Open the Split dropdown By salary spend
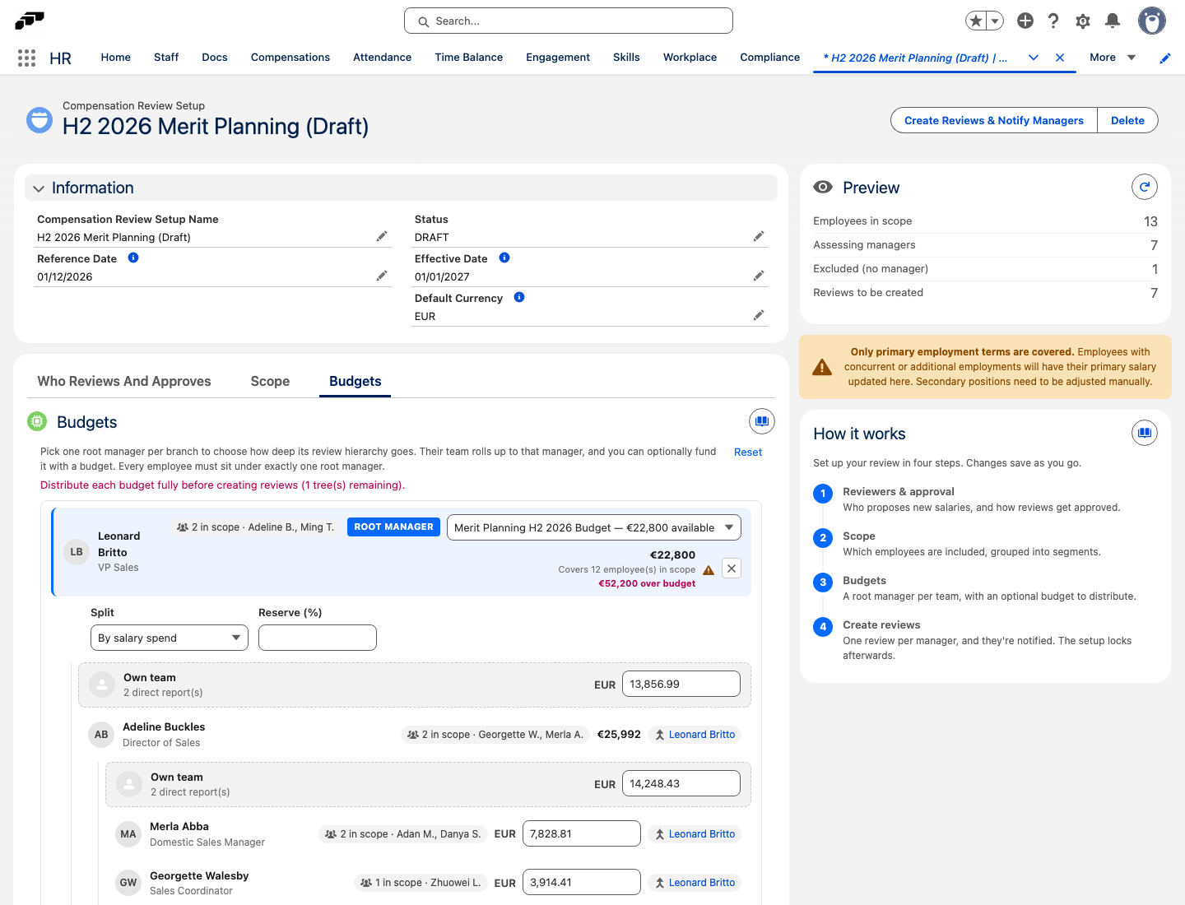The image size is (1185, 905). 170,638
